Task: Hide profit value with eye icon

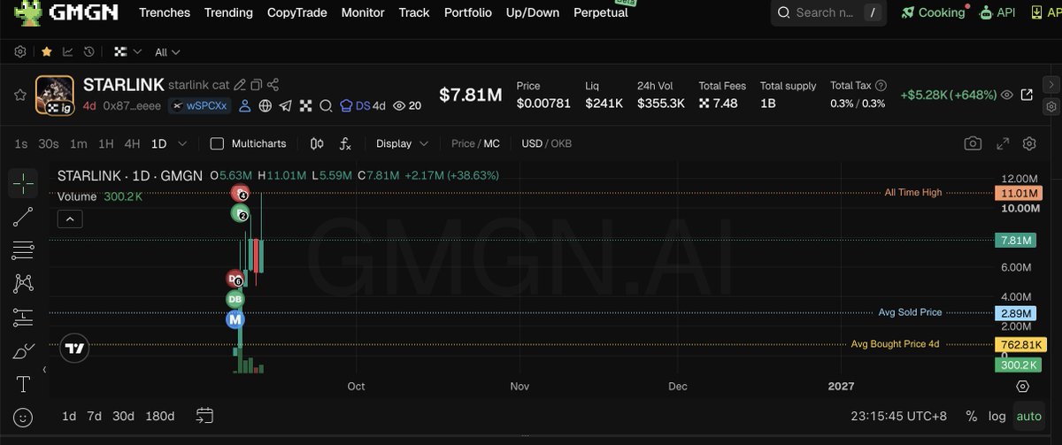Action: click(1006, 95)
